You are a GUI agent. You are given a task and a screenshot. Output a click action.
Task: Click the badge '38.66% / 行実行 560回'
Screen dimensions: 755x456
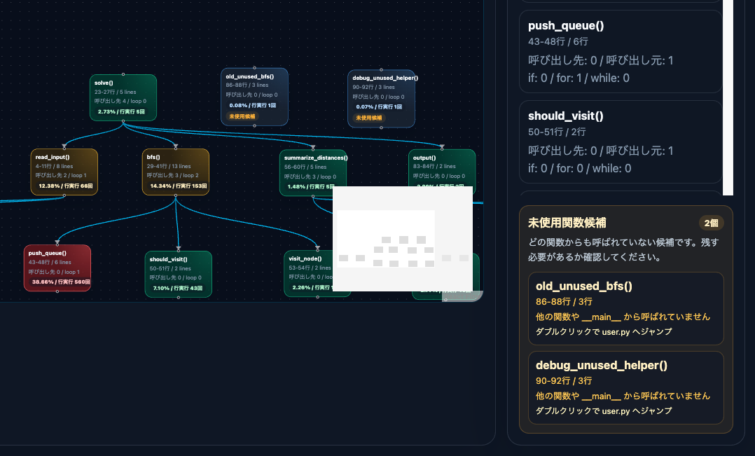pyautogui.click(x=61, y=282)
